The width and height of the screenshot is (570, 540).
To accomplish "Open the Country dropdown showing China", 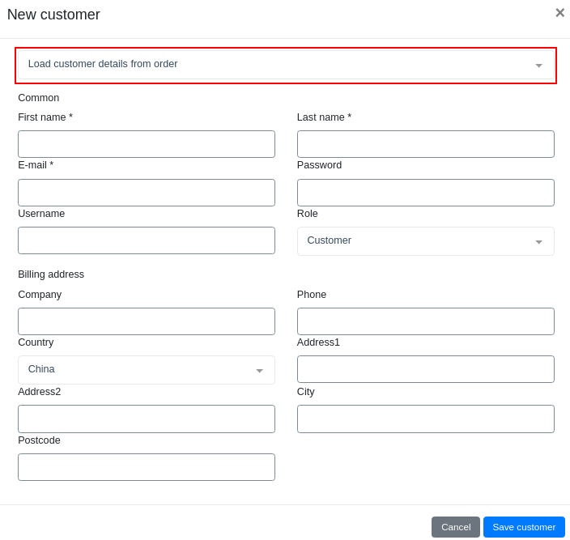I will coord(147,369).
